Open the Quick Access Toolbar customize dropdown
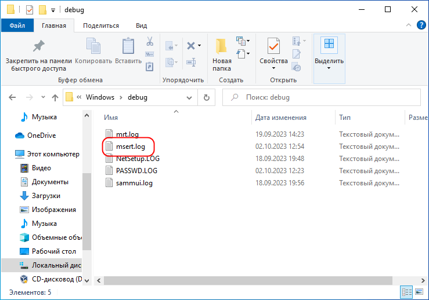 (53, 10)
